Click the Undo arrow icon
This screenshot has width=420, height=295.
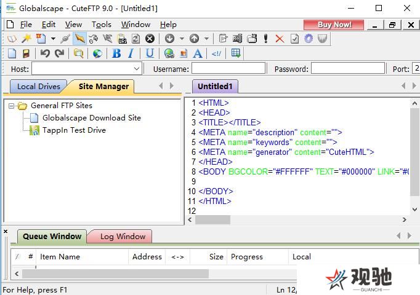(45, 53)
